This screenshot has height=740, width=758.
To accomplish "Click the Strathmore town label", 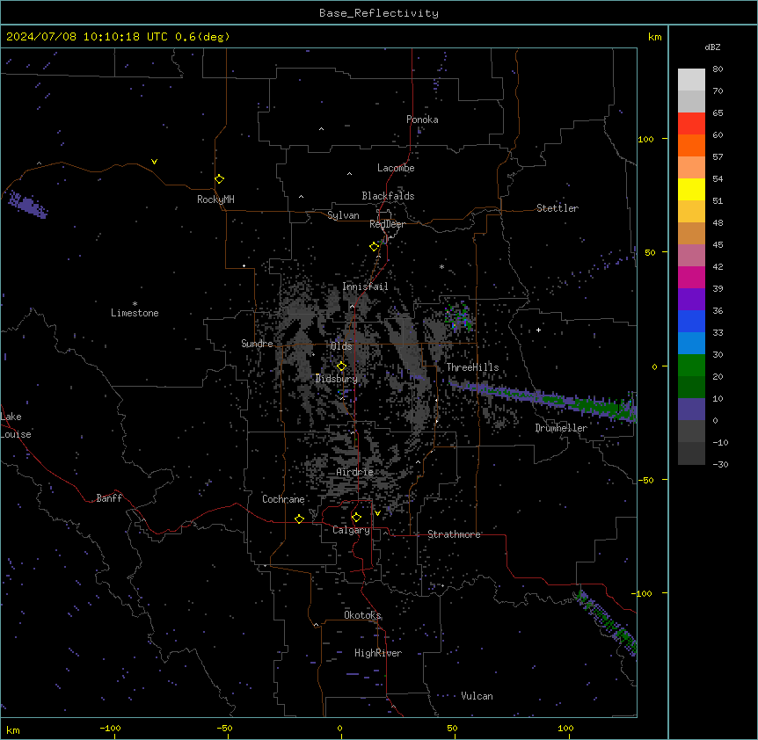I will pyautogui.click(x=454, y=534).
